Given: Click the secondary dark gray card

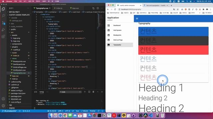Looking at the screenshot, I should click(173, 41).
